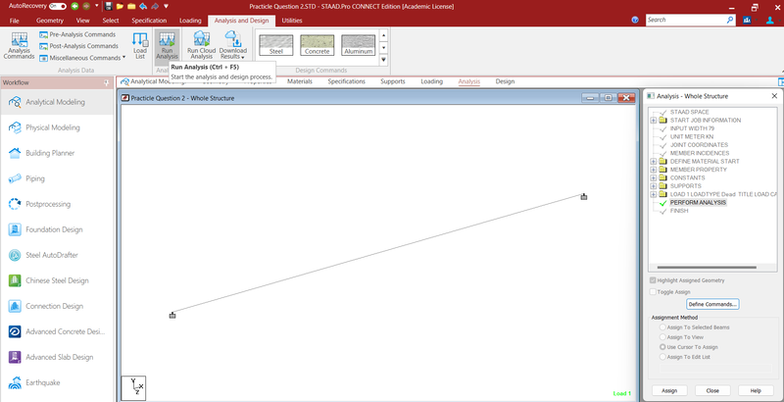Click the Help button in Analysis dialog
The image size is (784, 402).
(756, 390)
